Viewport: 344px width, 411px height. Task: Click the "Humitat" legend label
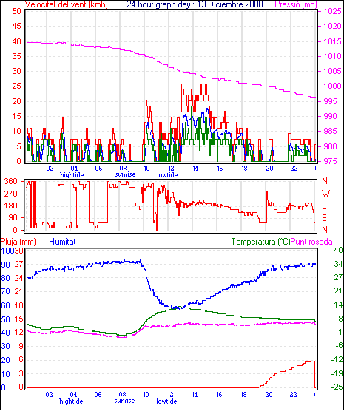[62, 242]
